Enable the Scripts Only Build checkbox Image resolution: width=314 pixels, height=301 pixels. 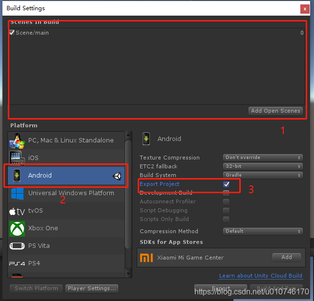226,220
